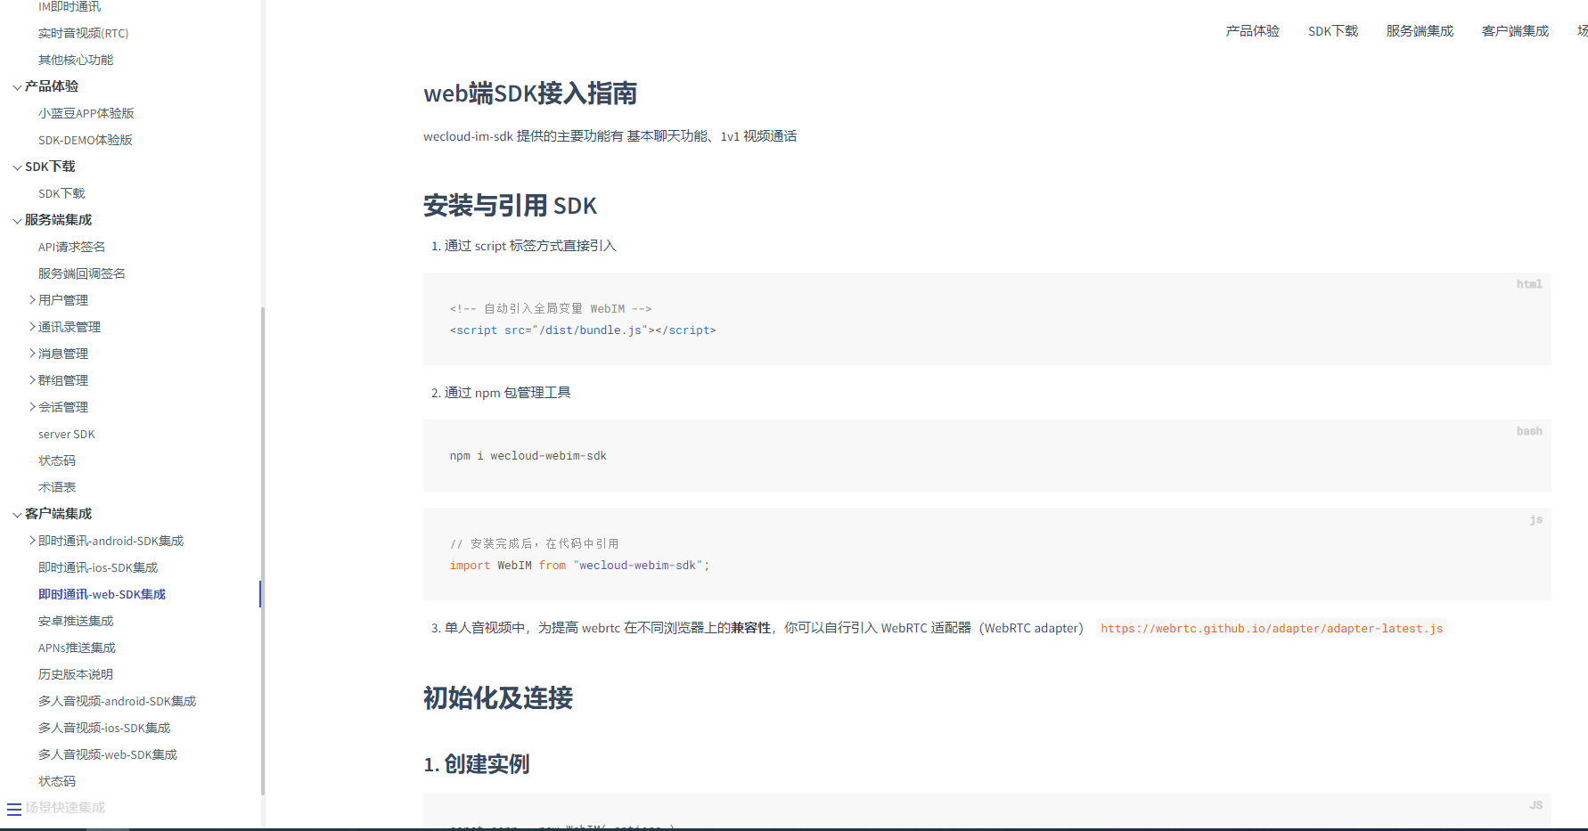Open 服务端回调签名 page

point(82,273)
